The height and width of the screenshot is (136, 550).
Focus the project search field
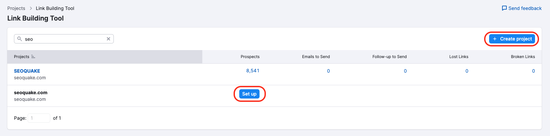click(x=65, y=39)
